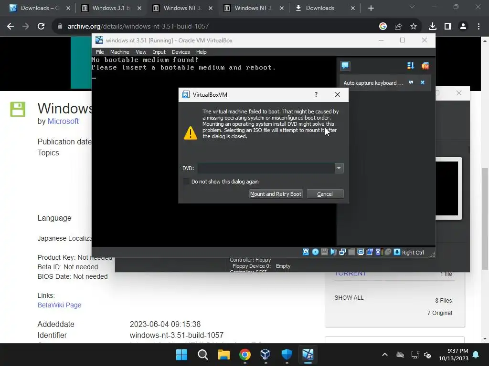The image size is (489, 366).
Task: Open a new Chrome tab
Action: click(x=371, y=8)
